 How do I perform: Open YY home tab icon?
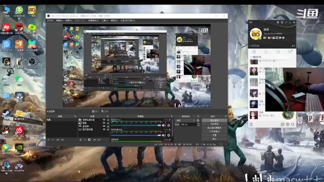[254, 51]
